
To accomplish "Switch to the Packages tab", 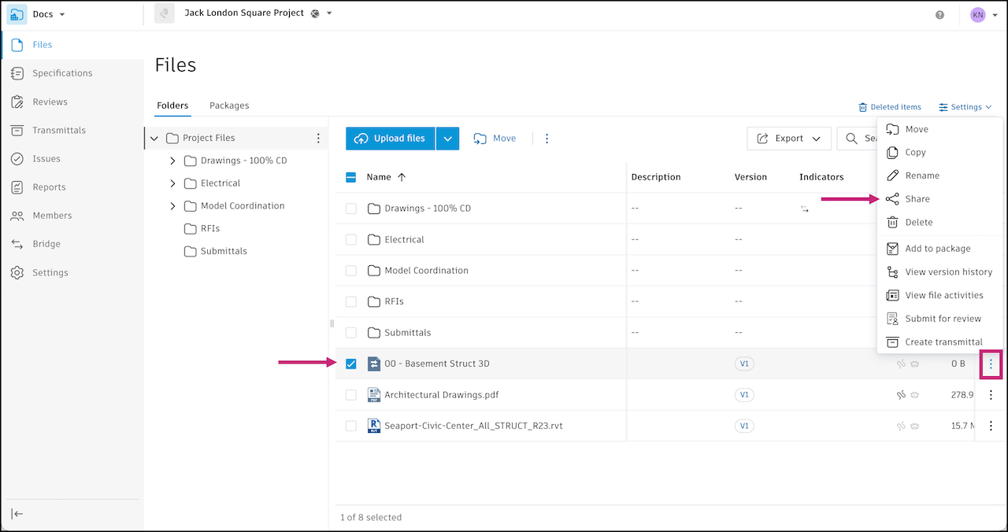I will pyautogui.click(x=229, y=105).
